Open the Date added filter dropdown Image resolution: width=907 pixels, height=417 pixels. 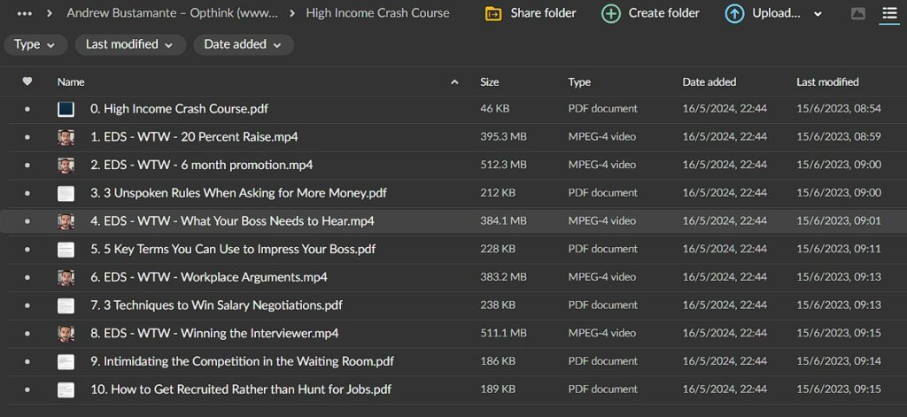[x=243, y=44]
